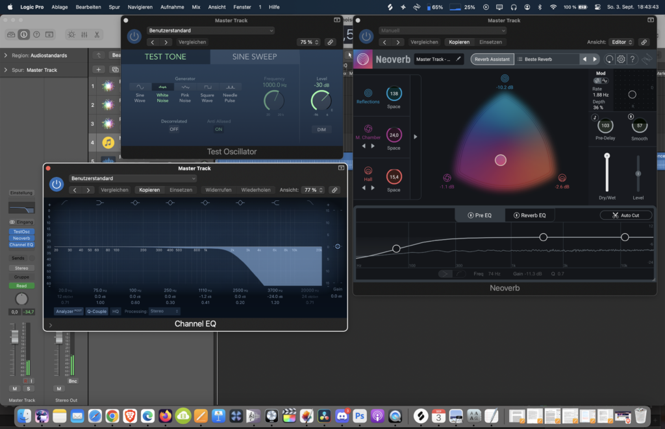
Task: Click the Hall engine icon in Neoverb
Action: 368,170
